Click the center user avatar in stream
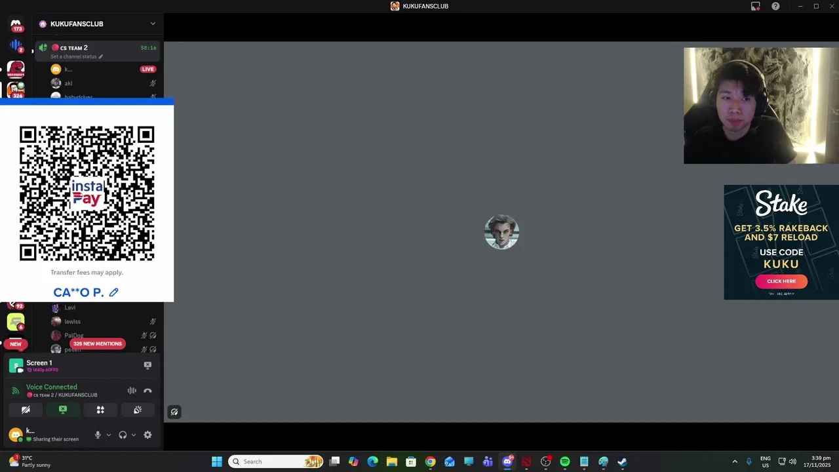The height and width of the screenshot is (472, 839). click(x=501, y=232)
